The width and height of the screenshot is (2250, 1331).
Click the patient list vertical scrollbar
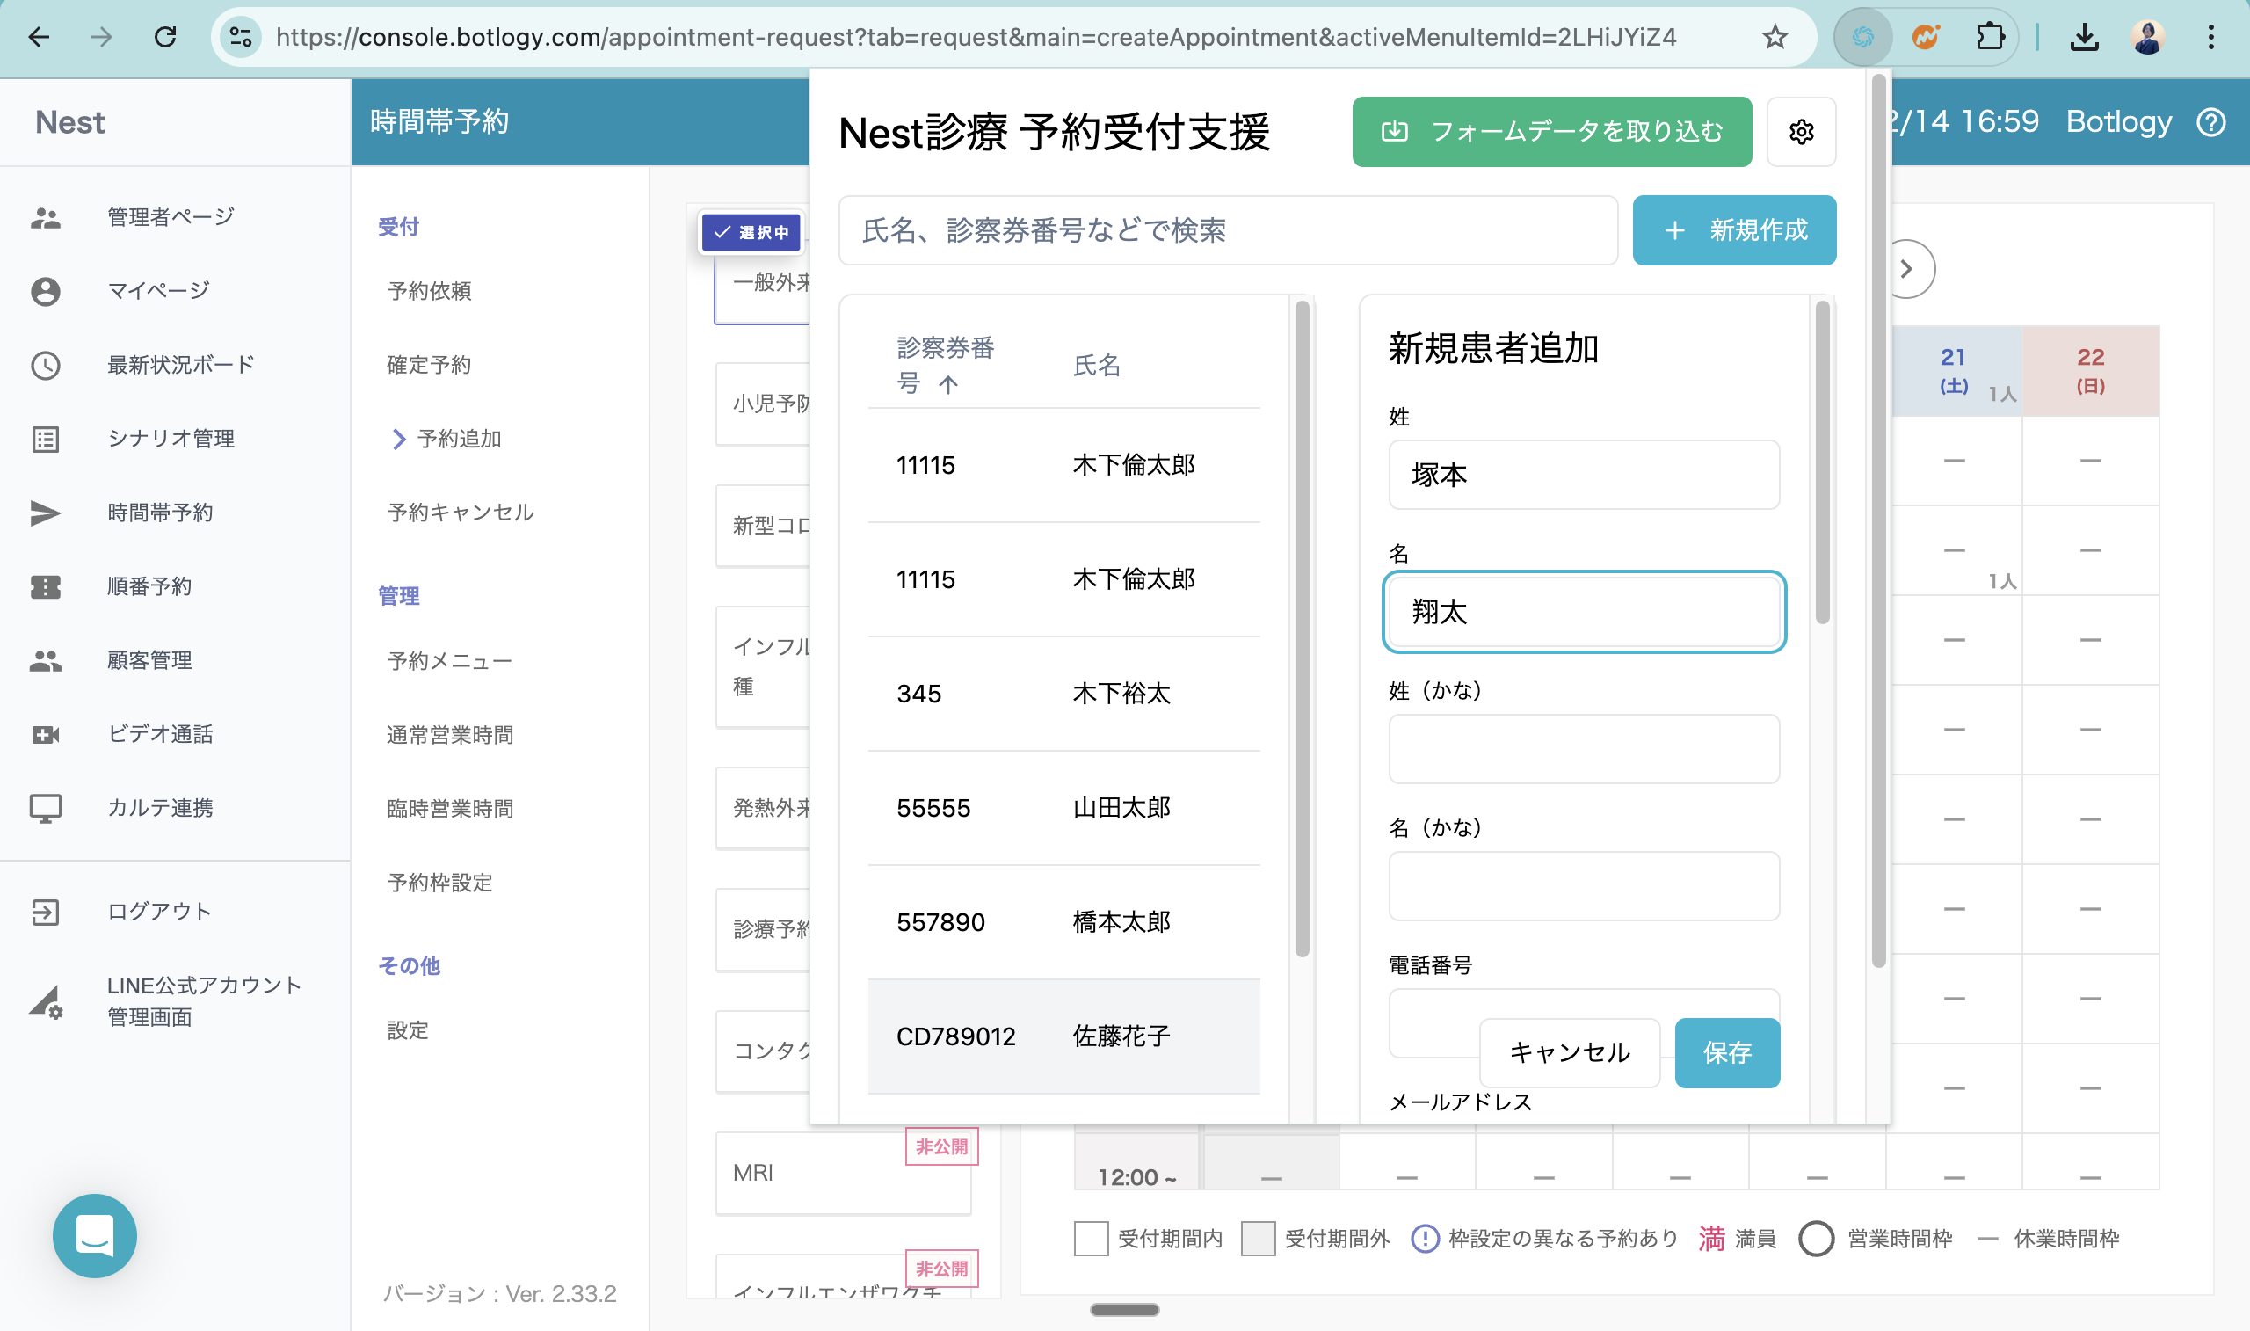point(1302,628)
